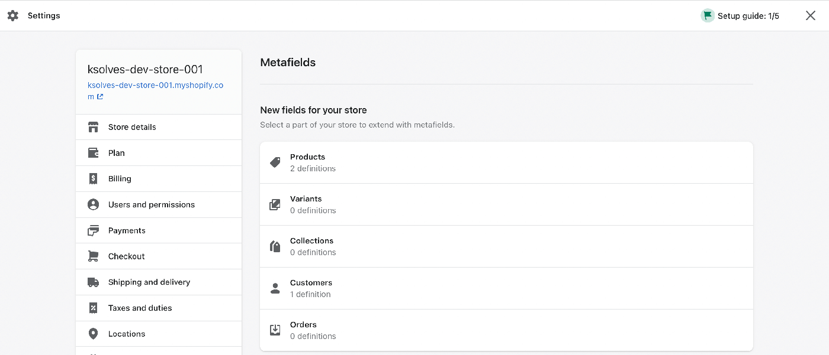Image resolution: width=829 pixels, height=355 pixels.
Task: Click the Billing receipt icon
Action: (93, 178)
